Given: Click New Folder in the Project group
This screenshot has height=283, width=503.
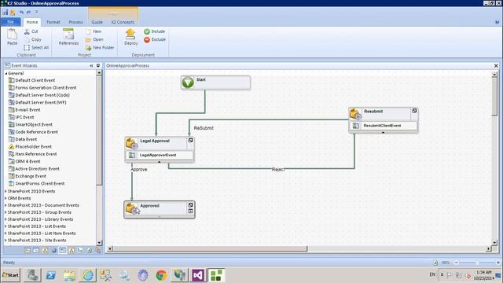Looking at the screenshot, I should tap(100, 47).
